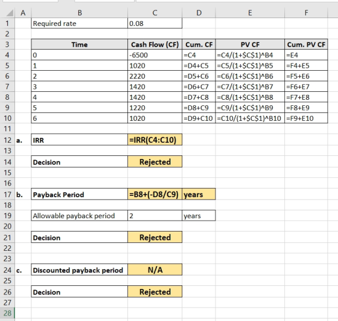Select the Rejected cell in row 14
The height and width of the screenshot is (321, 338).
[x=155, y=161]
